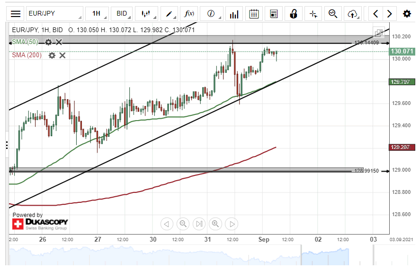The image size is (420, 270).
Task: Open SMA (50) settings gear
Action: point(48,42)
